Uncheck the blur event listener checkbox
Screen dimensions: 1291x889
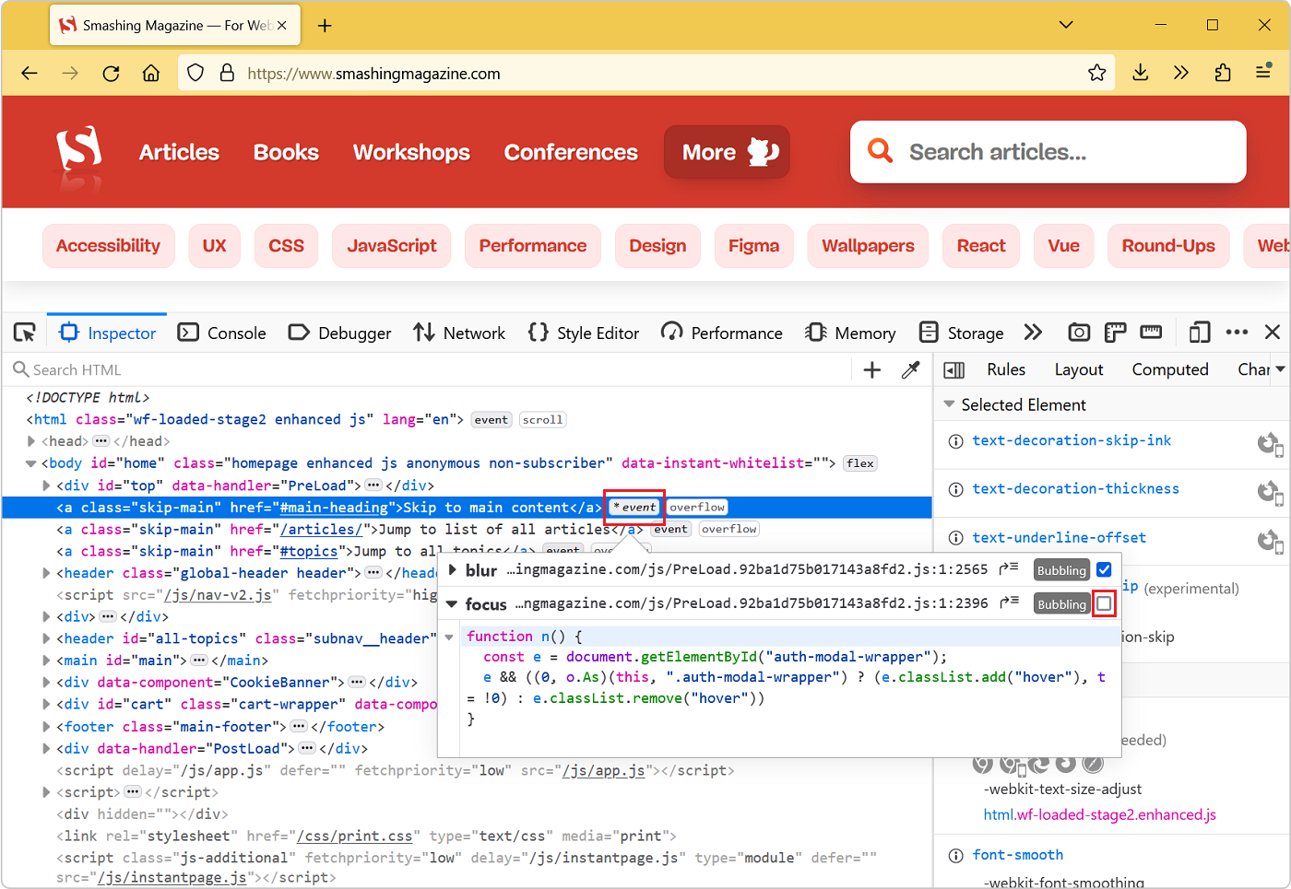(1105, 570)
